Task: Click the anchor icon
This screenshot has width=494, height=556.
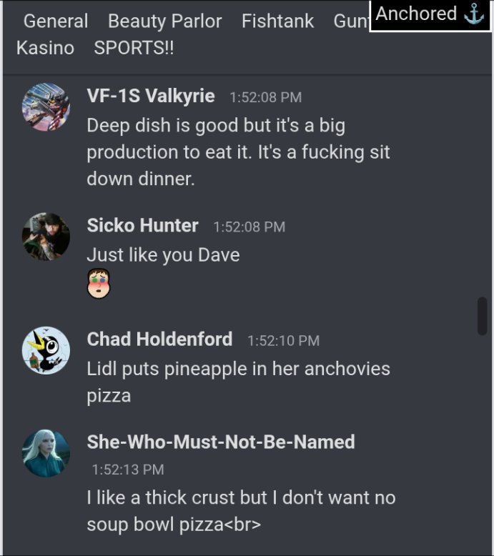Action: (x=474, y=14)
